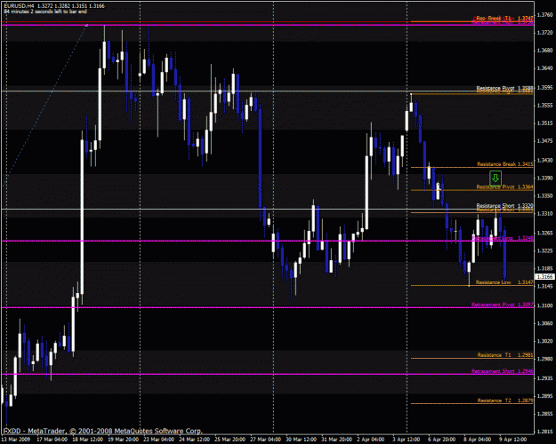Select the 'Resistance Break 1.3415' level label
This screenshot has width=556, height=444.
pyautogui.click(x=505, y=164)
